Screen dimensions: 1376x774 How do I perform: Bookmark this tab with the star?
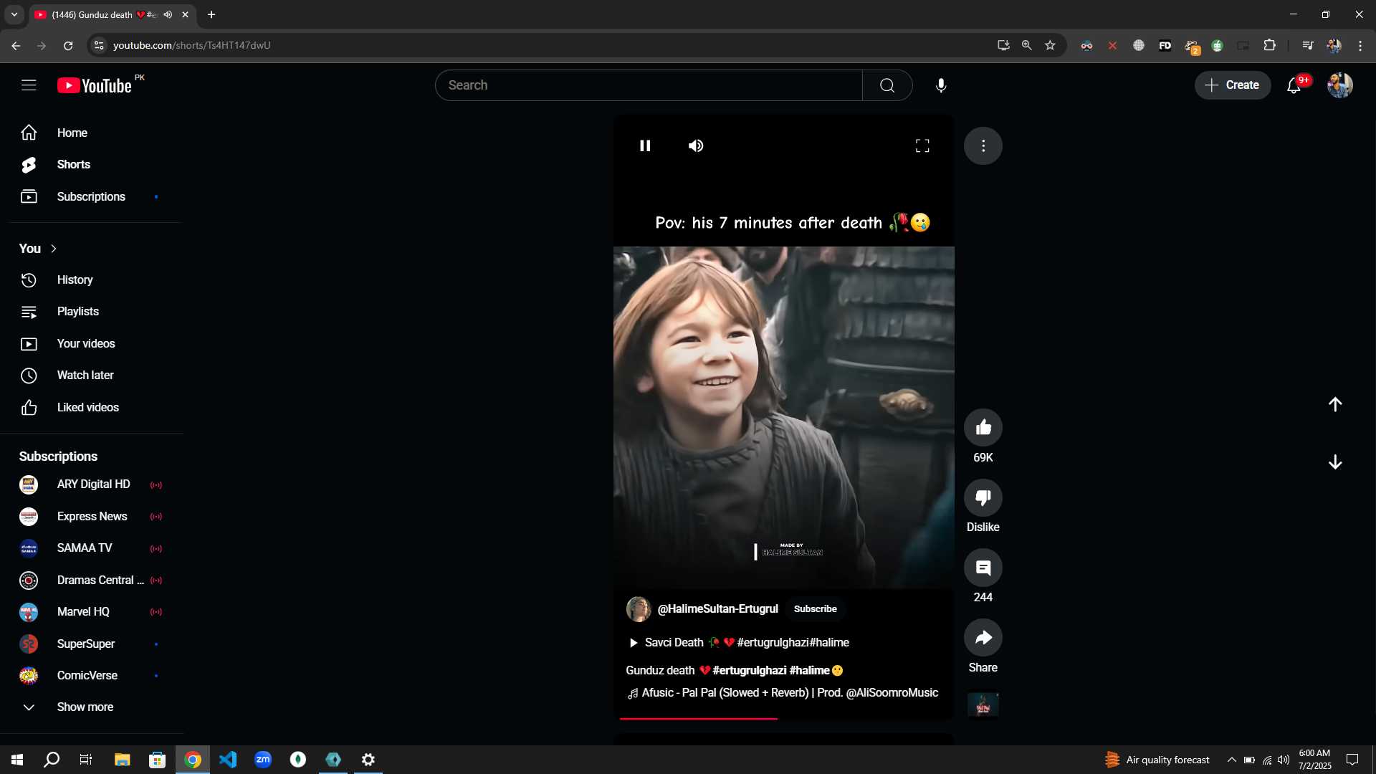click(1050, 45)
